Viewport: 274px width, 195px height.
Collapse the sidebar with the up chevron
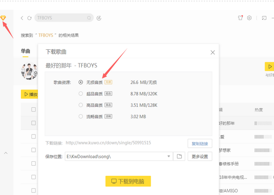[x=6, y=153]
